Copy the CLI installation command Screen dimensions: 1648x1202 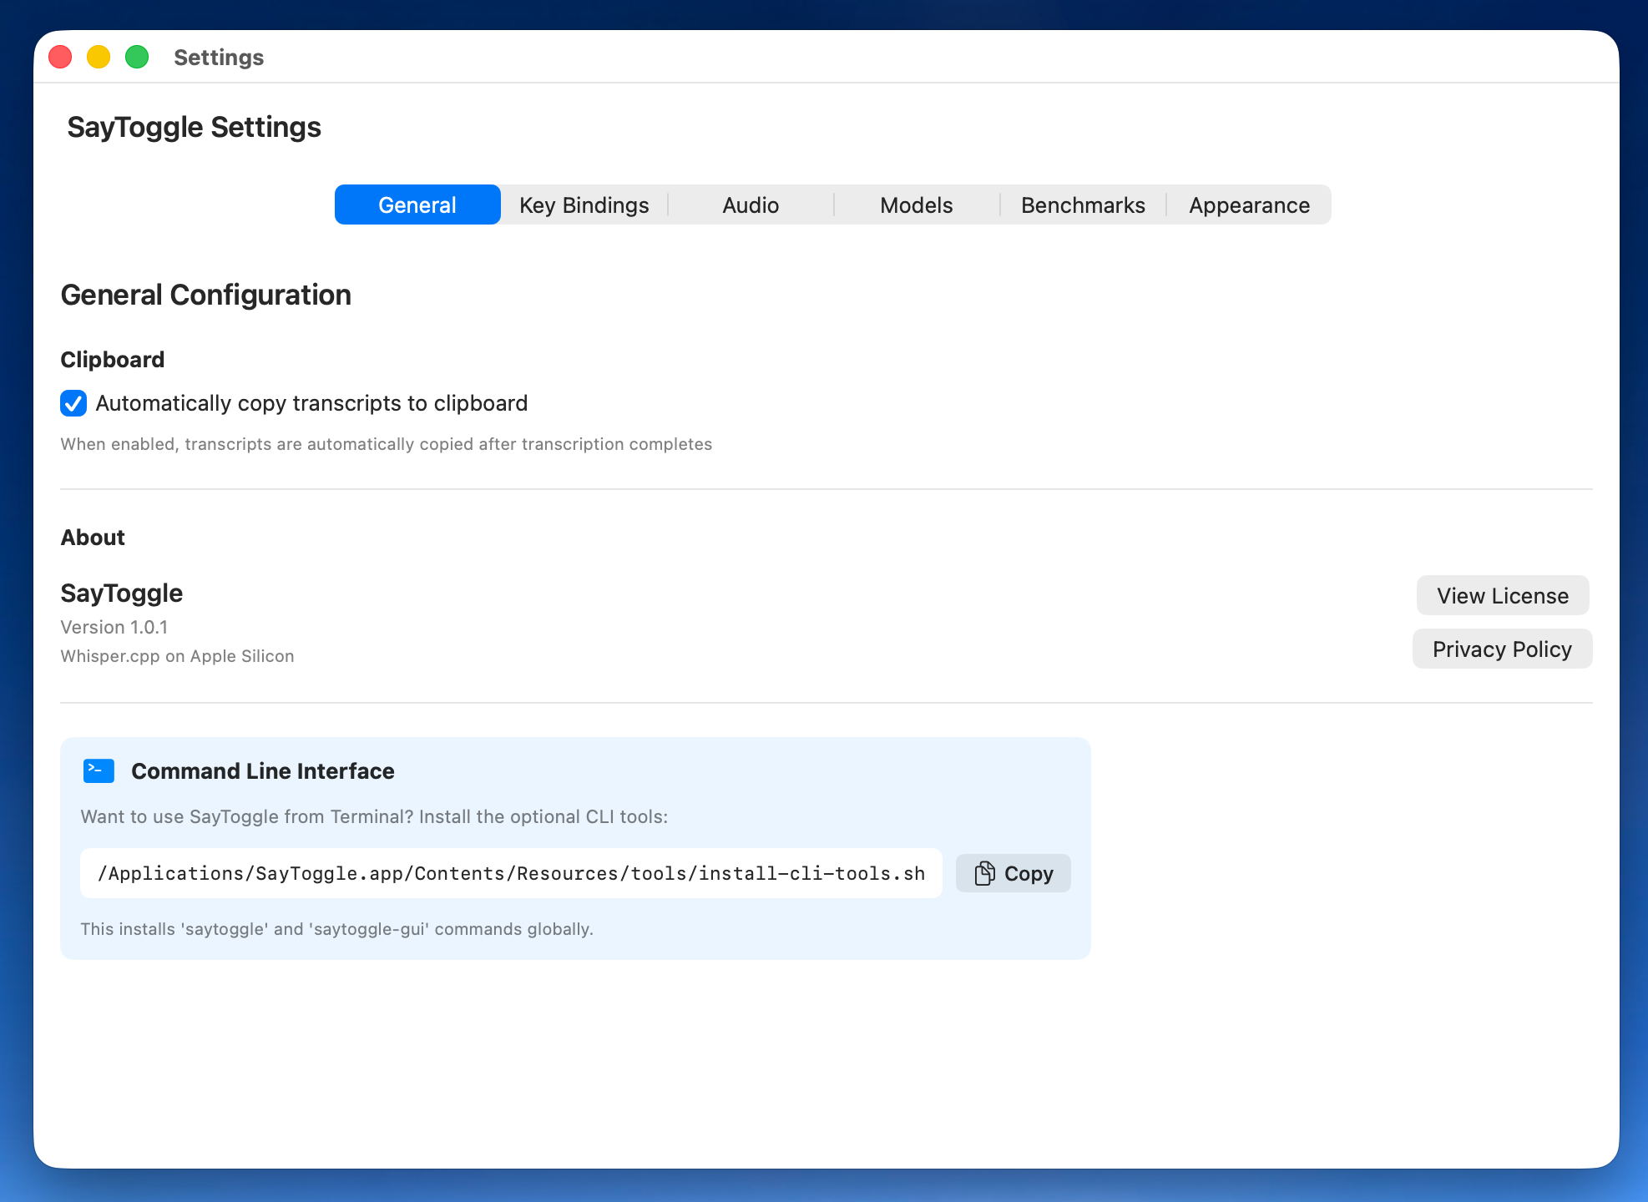[x=1013, y=873]
